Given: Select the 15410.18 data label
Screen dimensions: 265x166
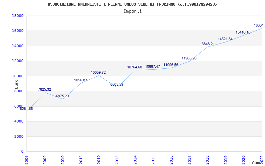Looking at the screenshot, I should click(x=243, y=32).
